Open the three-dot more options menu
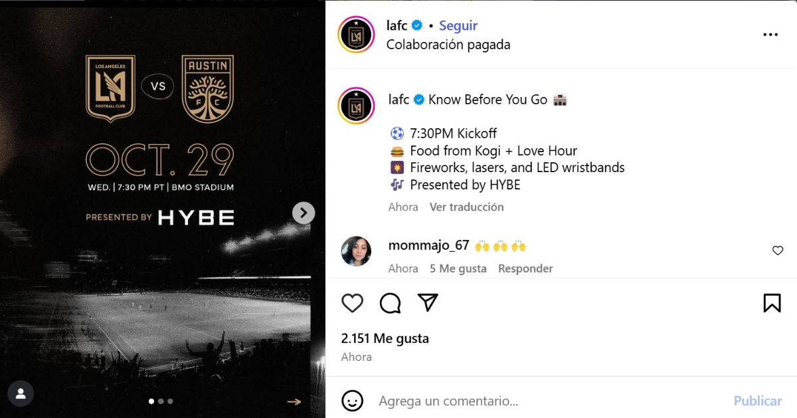 click(x=770, y=35)
